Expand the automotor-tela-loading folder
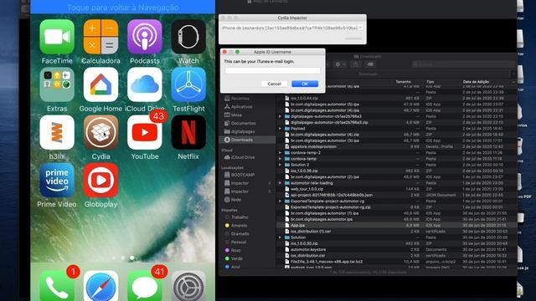The image size is (536, 301). 280,183
